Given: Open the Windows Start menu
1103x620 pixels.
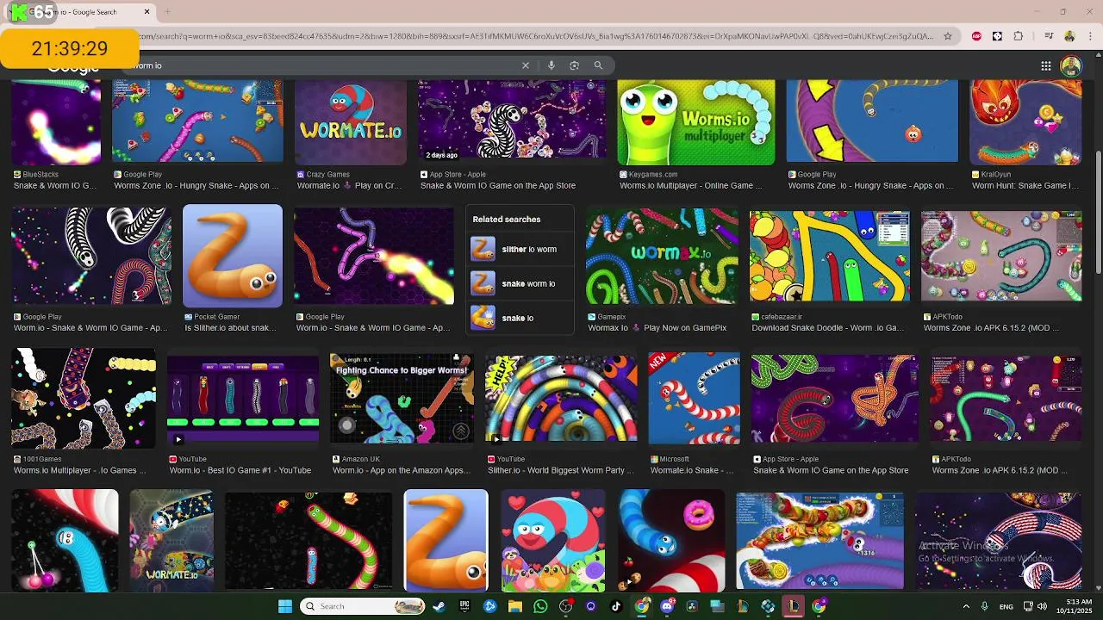Looking at the screenshot, I should click(285, 606).
